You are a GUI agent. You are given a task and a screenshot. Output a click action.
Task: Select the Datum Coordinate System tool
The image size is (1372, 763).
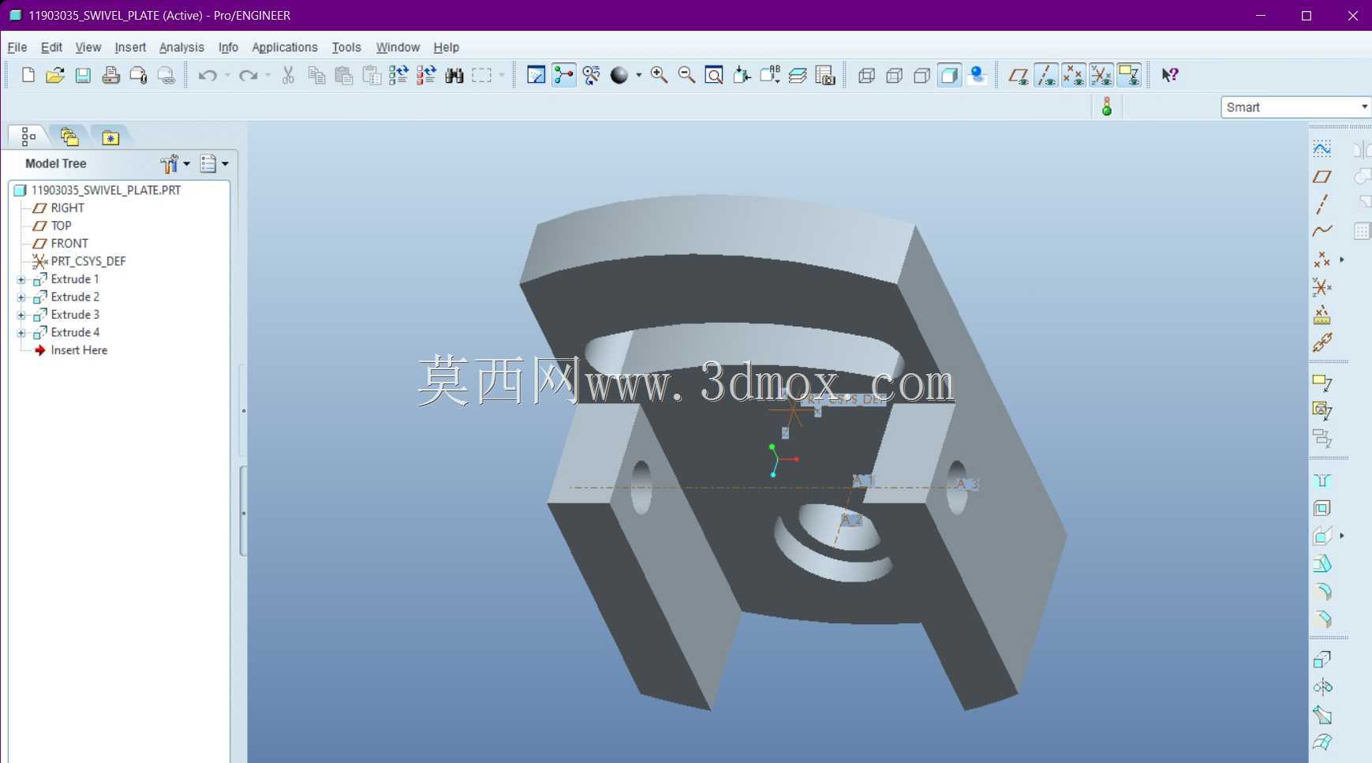pyautogui.click(x=1322, y=287)
